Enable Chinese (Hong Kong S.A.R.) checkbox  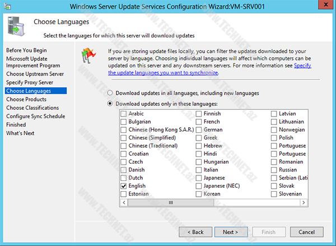(123, 130)
